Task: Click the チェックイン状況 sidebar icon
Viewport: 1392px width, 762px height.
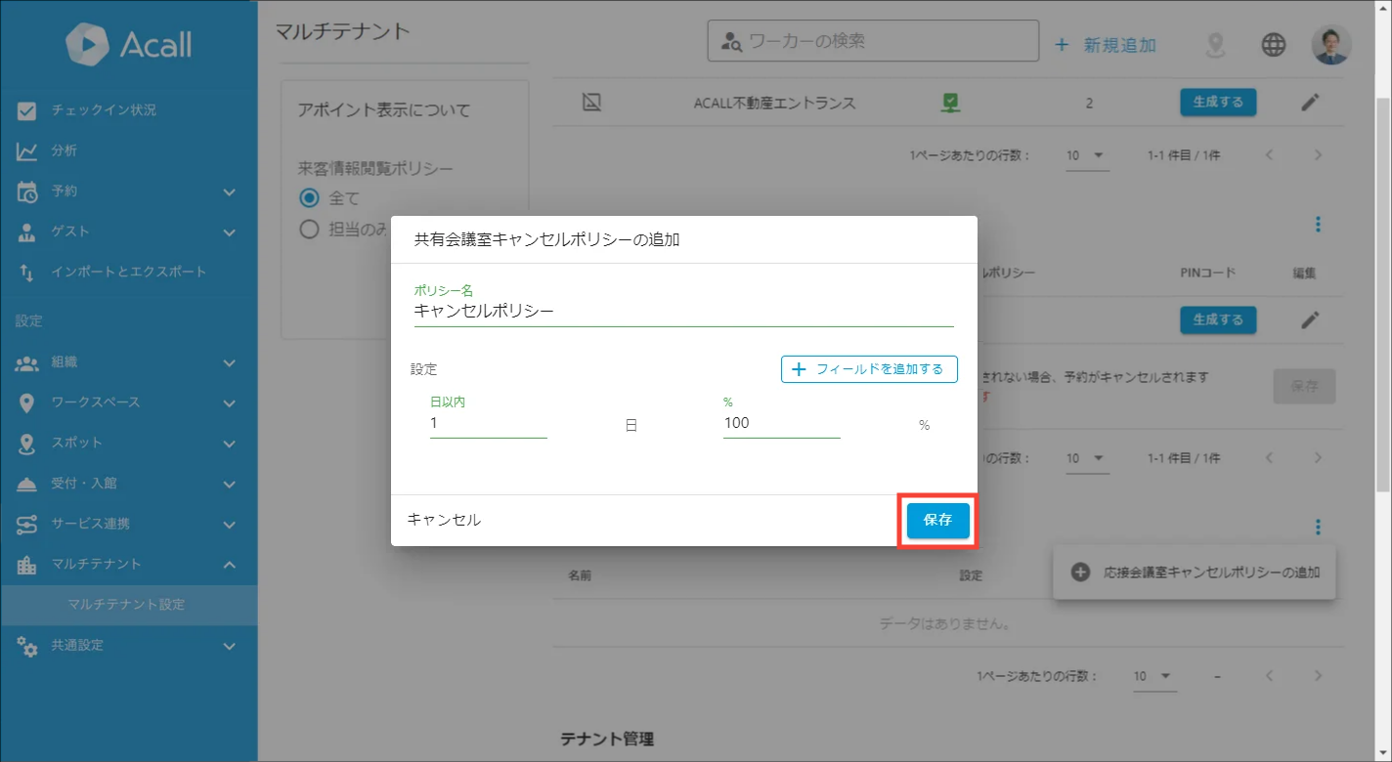Action: tap(27, 110)
